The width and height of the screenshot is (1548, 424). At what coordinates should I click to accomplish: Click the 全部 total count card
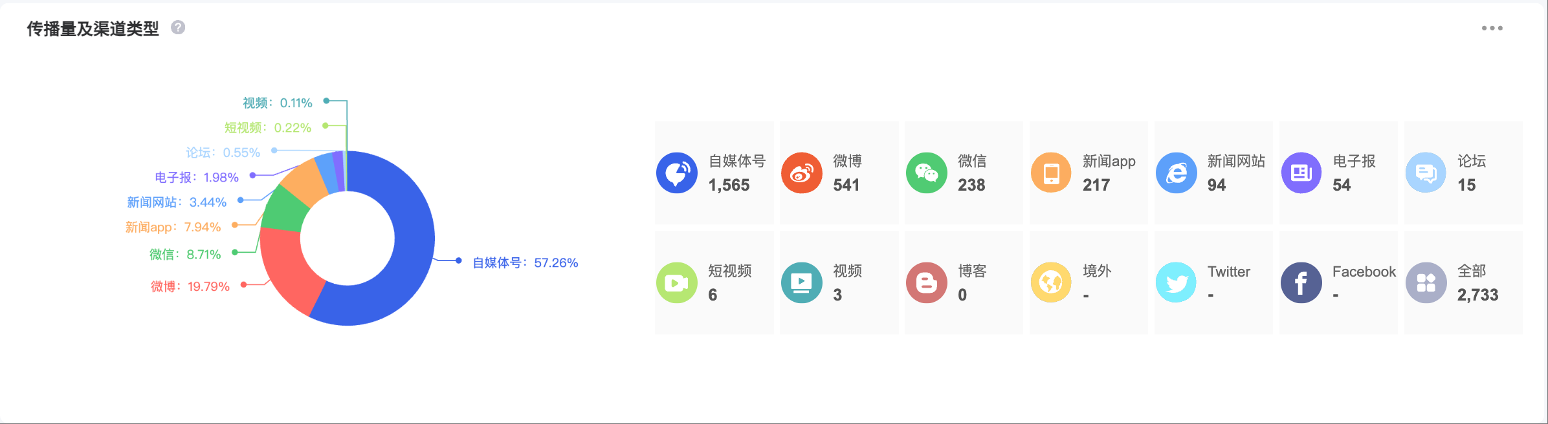tap(1463, 283)
